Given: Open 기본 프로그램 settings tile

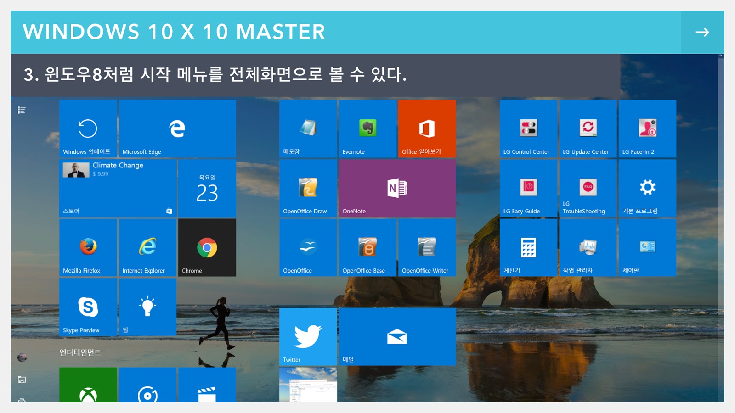Looking at the screenshot, I should 648,188.
